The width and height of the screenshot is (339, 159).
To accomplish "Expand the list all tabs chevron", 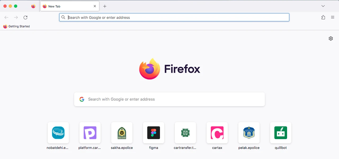I will (x=323, y=6).
